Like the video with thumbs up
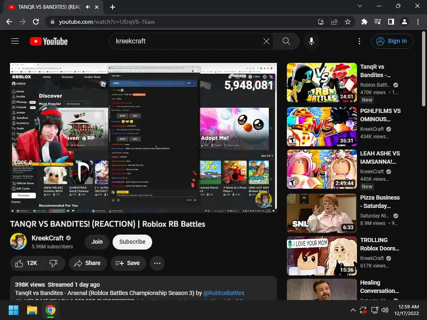The image size is (427, 320). [26, 263]
